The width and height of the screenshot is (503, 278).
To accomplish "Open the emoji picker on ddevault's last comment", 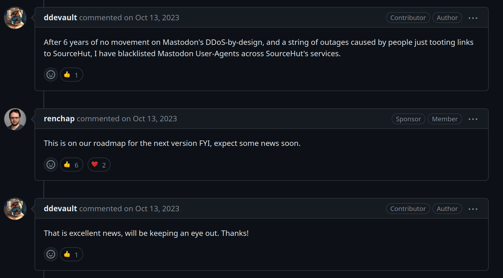I will [x=51, y=254].
